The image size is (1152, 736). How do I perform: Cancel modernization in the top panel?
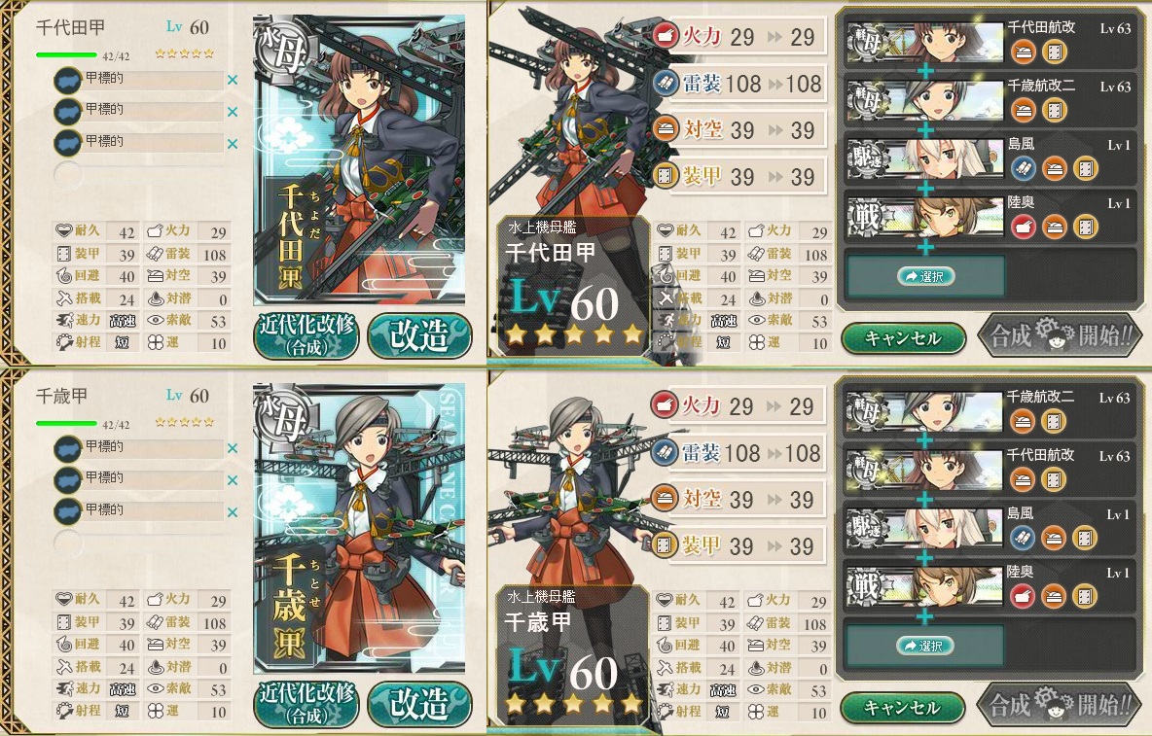click(x=903, y=338)
